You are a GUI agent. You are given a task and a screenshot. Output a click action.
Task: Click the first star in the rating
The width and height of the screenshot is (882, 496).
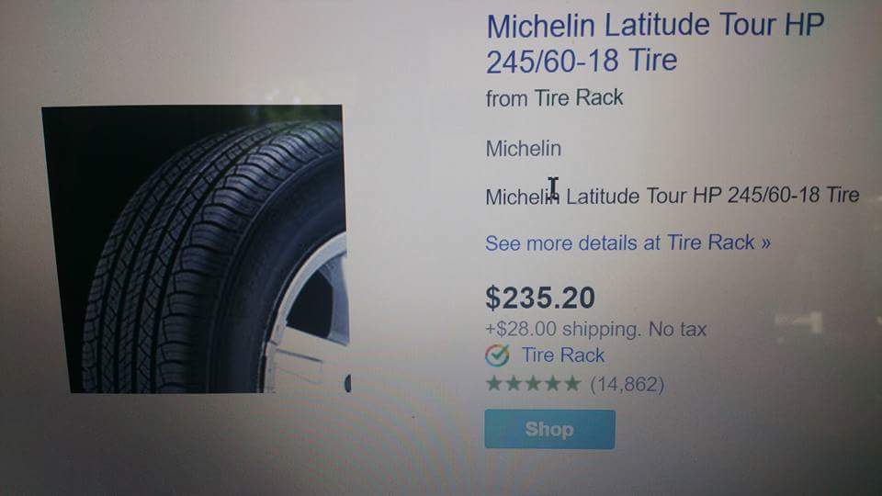494,384
